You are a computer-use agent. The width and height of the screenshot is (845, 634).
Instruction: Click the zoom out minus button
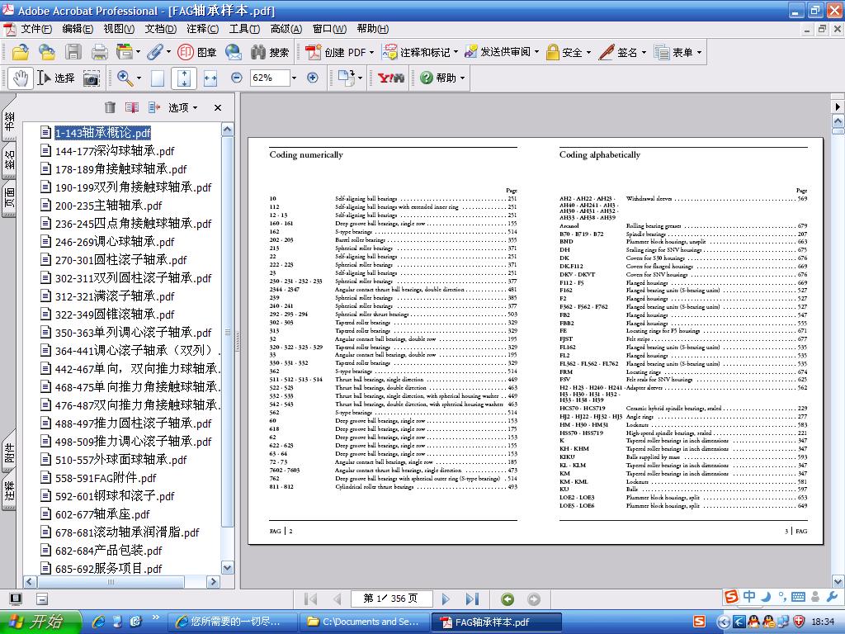(236, 78)
